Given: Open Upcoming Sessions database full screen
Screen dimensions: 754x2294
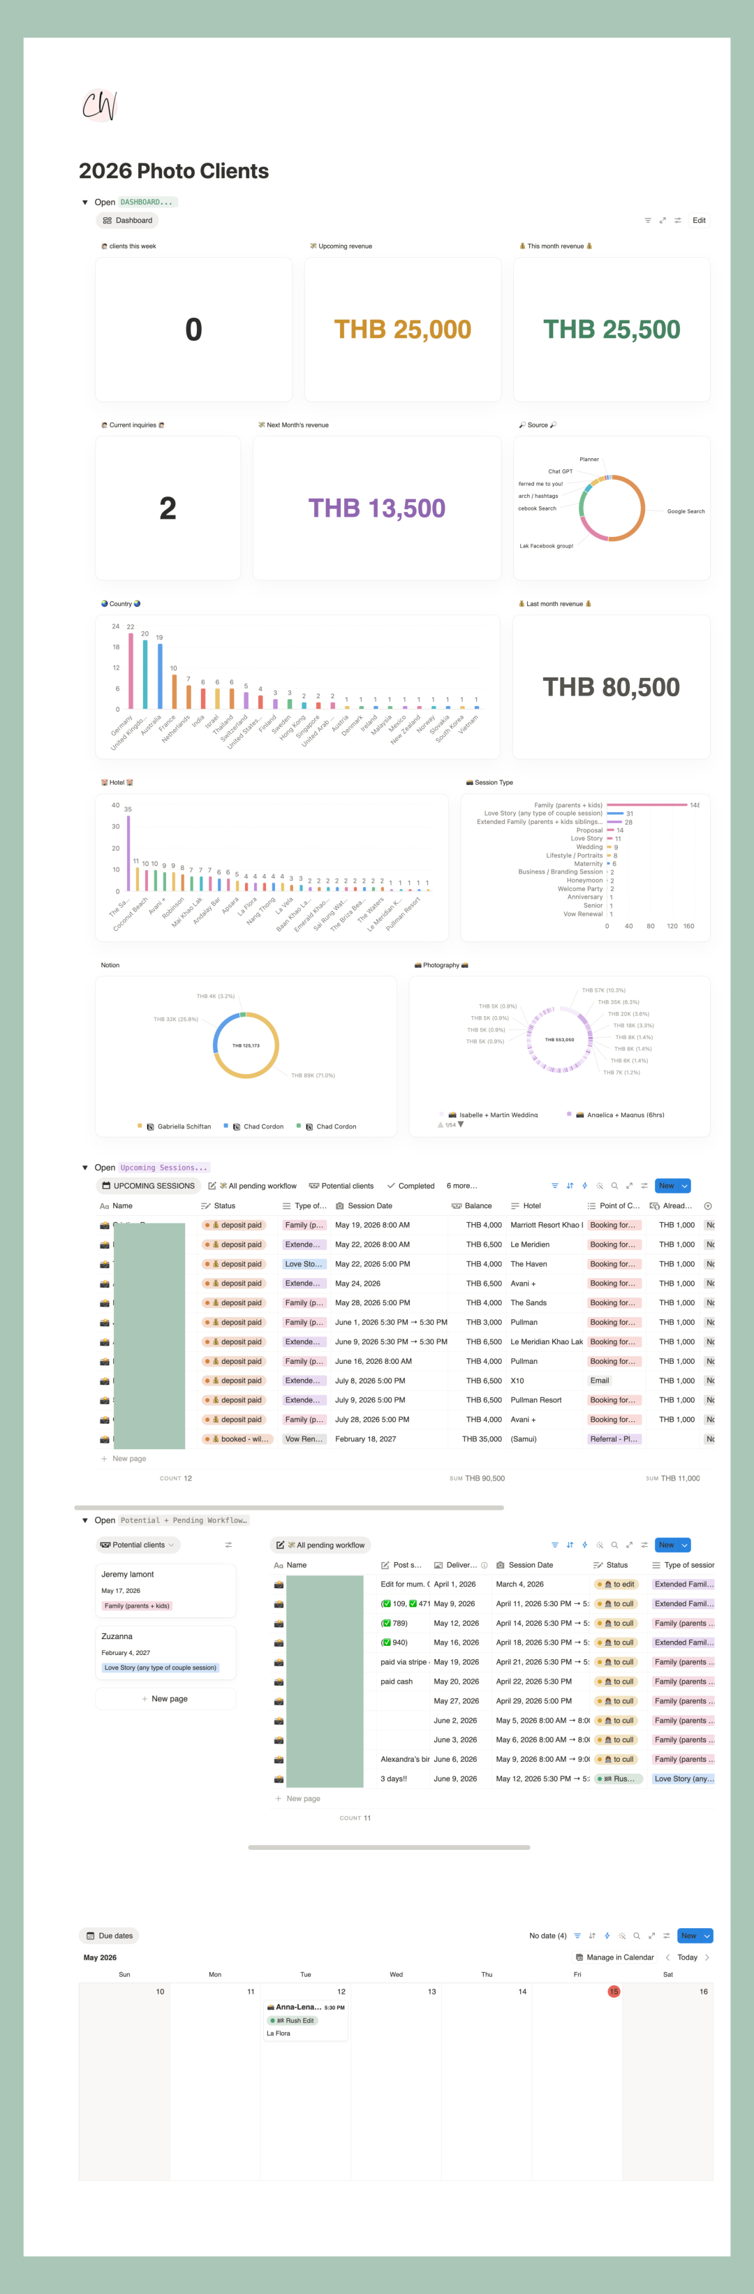Looking at the screenshot, I should 629,1185.
